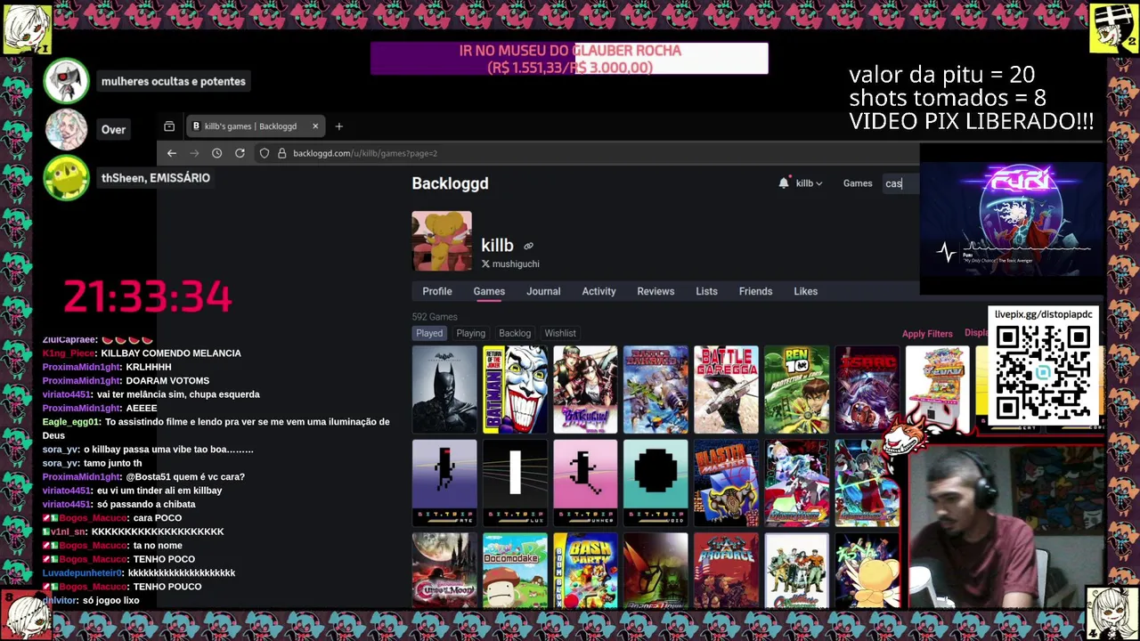Open the notifications bell on Backloggd
The height and width of the screenshot is (641, 1140).
click(x=784, y=183)
